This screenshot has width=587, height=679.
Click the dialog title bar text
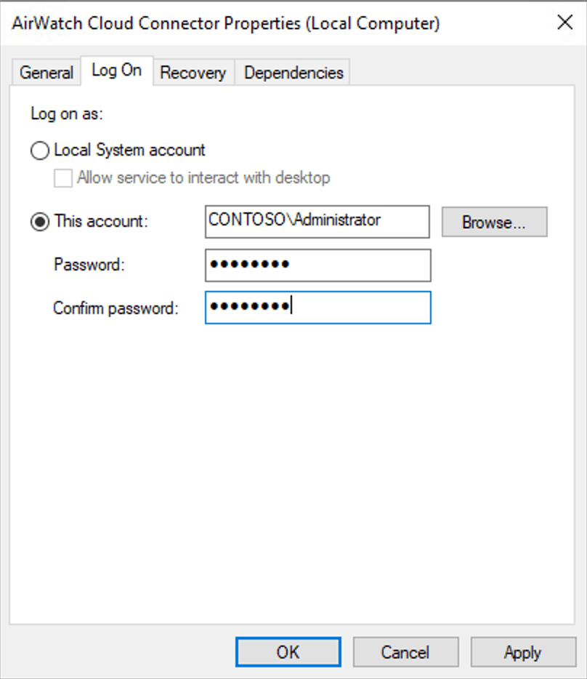pyautogui.click(x=225, y=23)
